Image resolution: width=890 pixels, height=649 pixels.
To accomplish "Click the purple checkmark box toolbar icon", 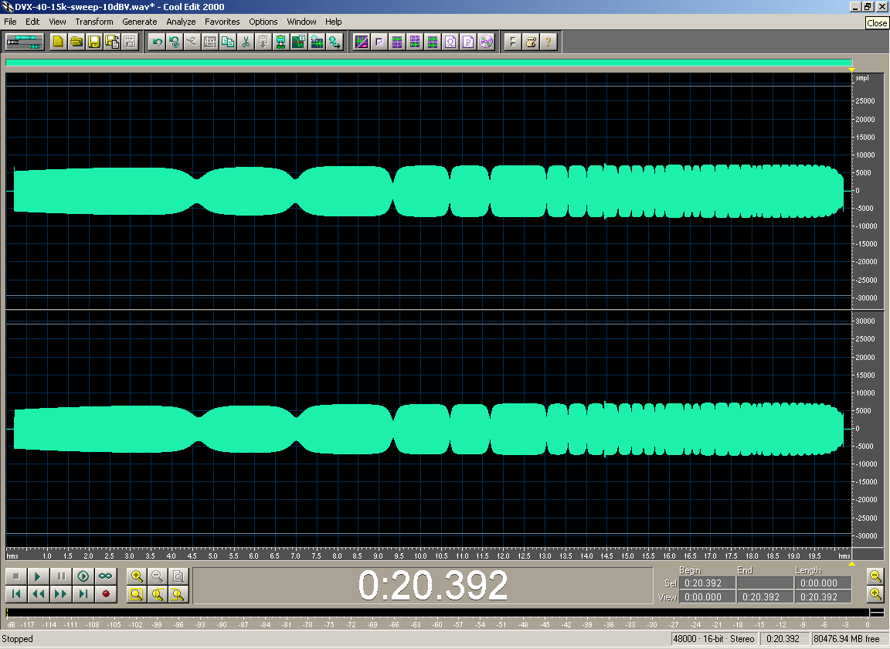I will click(379, 42).
